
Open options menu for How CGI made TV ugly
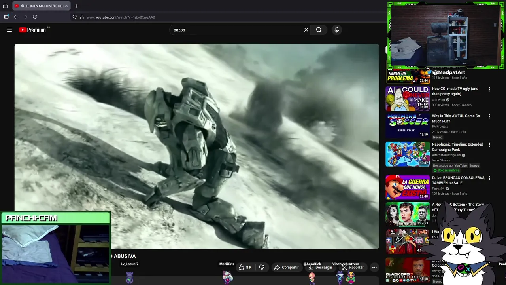[489, 89]
